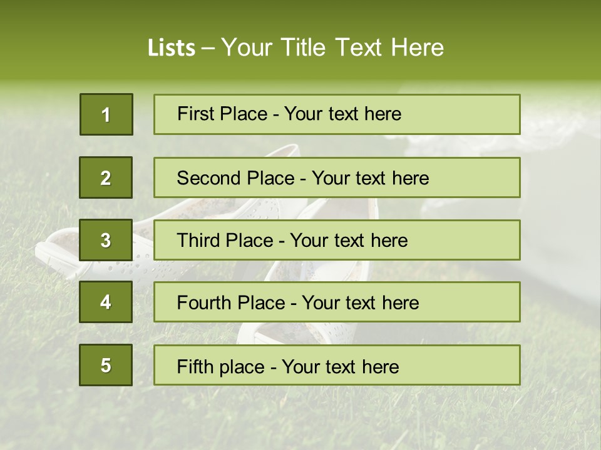601x450 pixels.
Task: Select the number 2 square
Action: (x=106, y=177)
